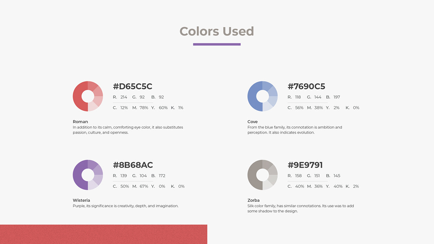The image size is (434, 244).
Task: Click the Cove color name heading
Action: point(252,122)
